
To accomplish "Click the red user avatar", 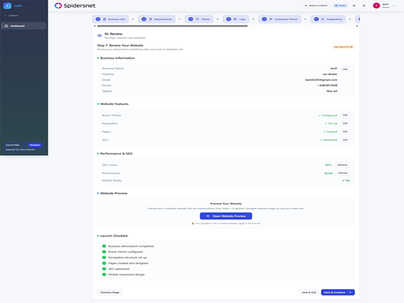I will point(377,5).
